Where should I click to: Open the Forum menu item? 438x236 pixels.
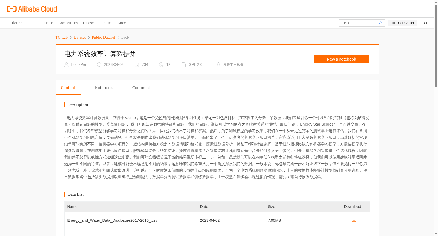point(106,23)
